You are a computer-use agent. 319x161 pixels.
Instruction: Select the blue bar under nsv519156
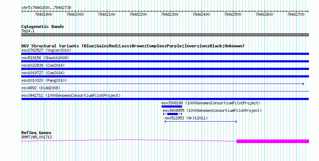(165, 61)
